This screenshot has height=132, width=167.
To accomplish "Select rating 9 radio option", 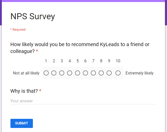I will tap(109, 73).
